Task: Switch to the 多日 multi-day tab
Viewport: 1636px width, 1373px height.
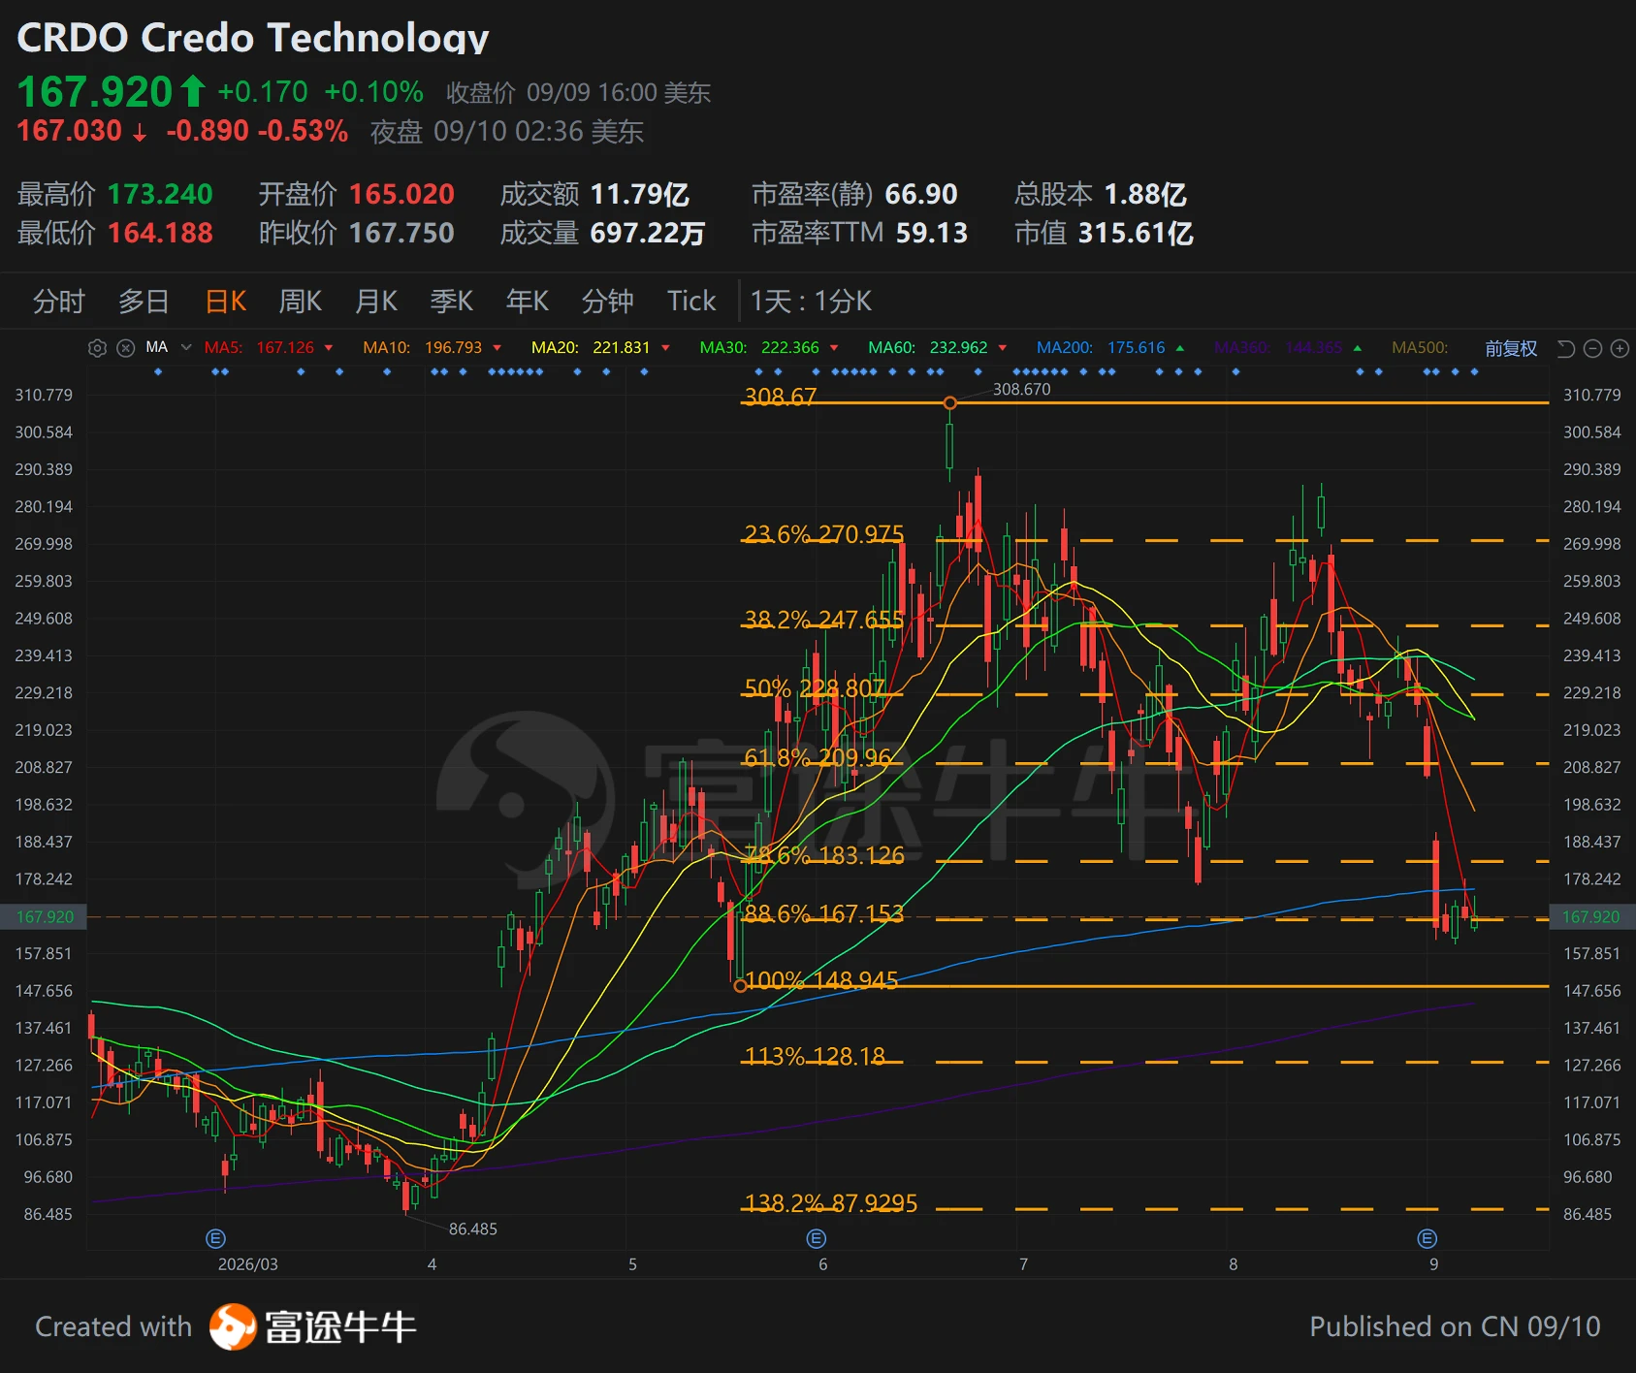Action: point(144,302)
